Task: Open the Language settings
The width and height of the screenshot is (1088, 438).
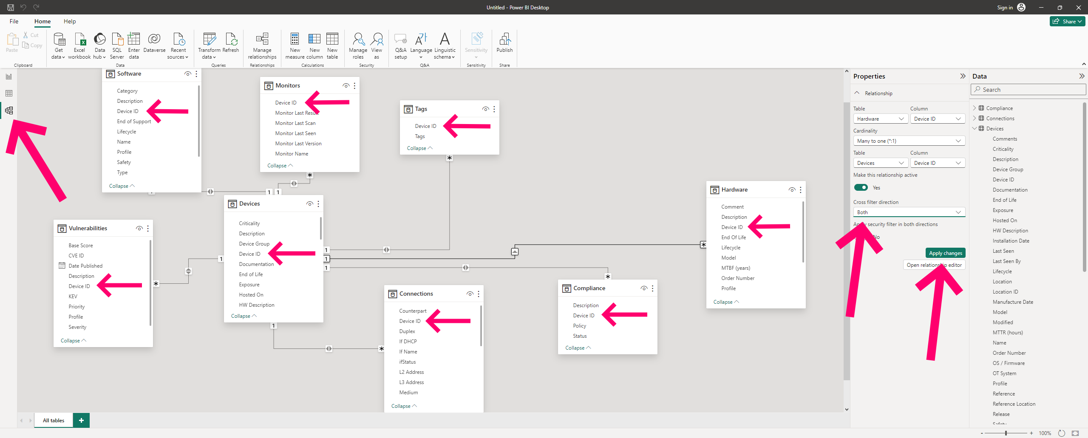Action: [421, 46]
